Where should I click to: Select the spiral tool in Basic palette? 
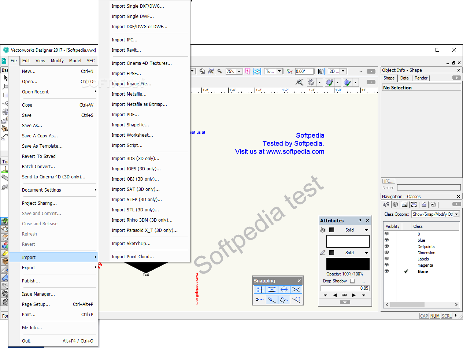pyautogui.click(x=5, y=112)
